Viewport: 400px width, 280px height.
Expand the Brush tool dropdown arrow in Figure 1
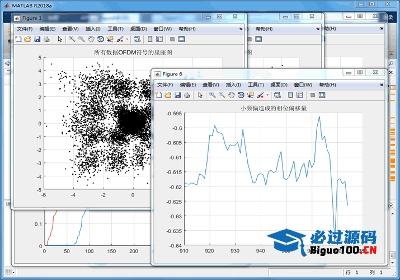127,39
